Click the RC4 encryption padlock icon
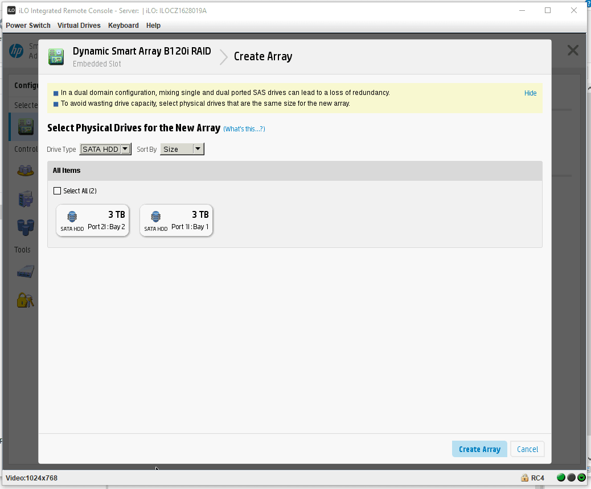591x489 pixels. (524, 478)
